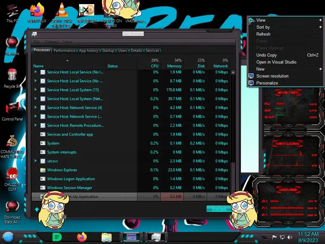This screenshot has height=244, width=325.
Task: Expand Service Host: Local System (Net...
Action: point(35,98)
